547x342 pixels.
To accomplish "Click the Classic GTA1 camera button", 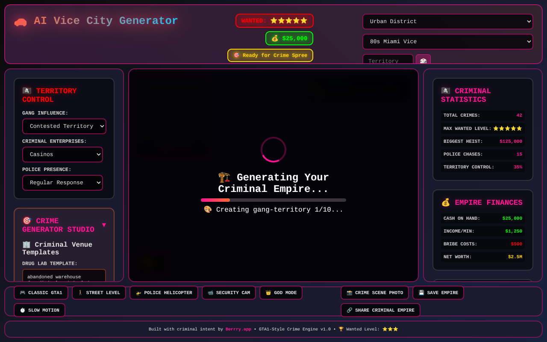I will (x=41, y=293).
